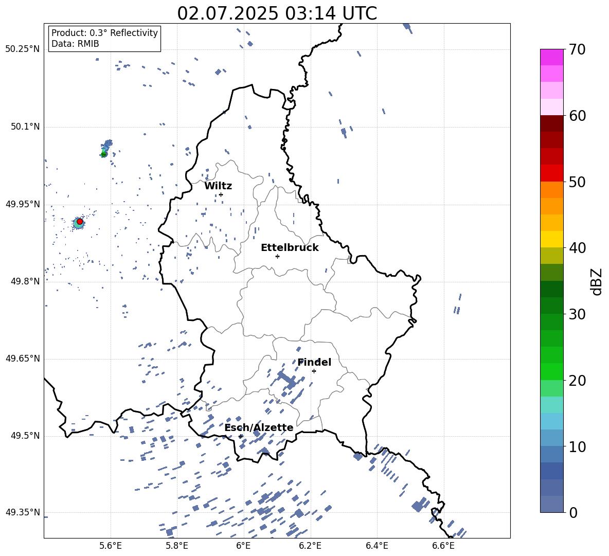Click the dark maroon colorbar band just below 60
This screenshot has height=556, width=609.
(551, 123)
